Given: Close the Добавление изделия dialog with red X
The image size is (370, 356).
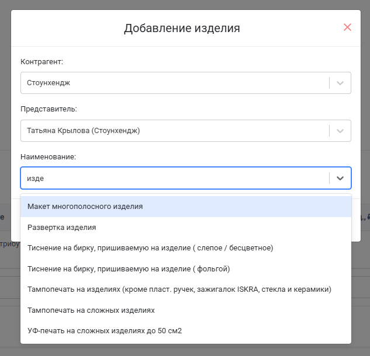Looking at the screenshot, I should [347, 27].
